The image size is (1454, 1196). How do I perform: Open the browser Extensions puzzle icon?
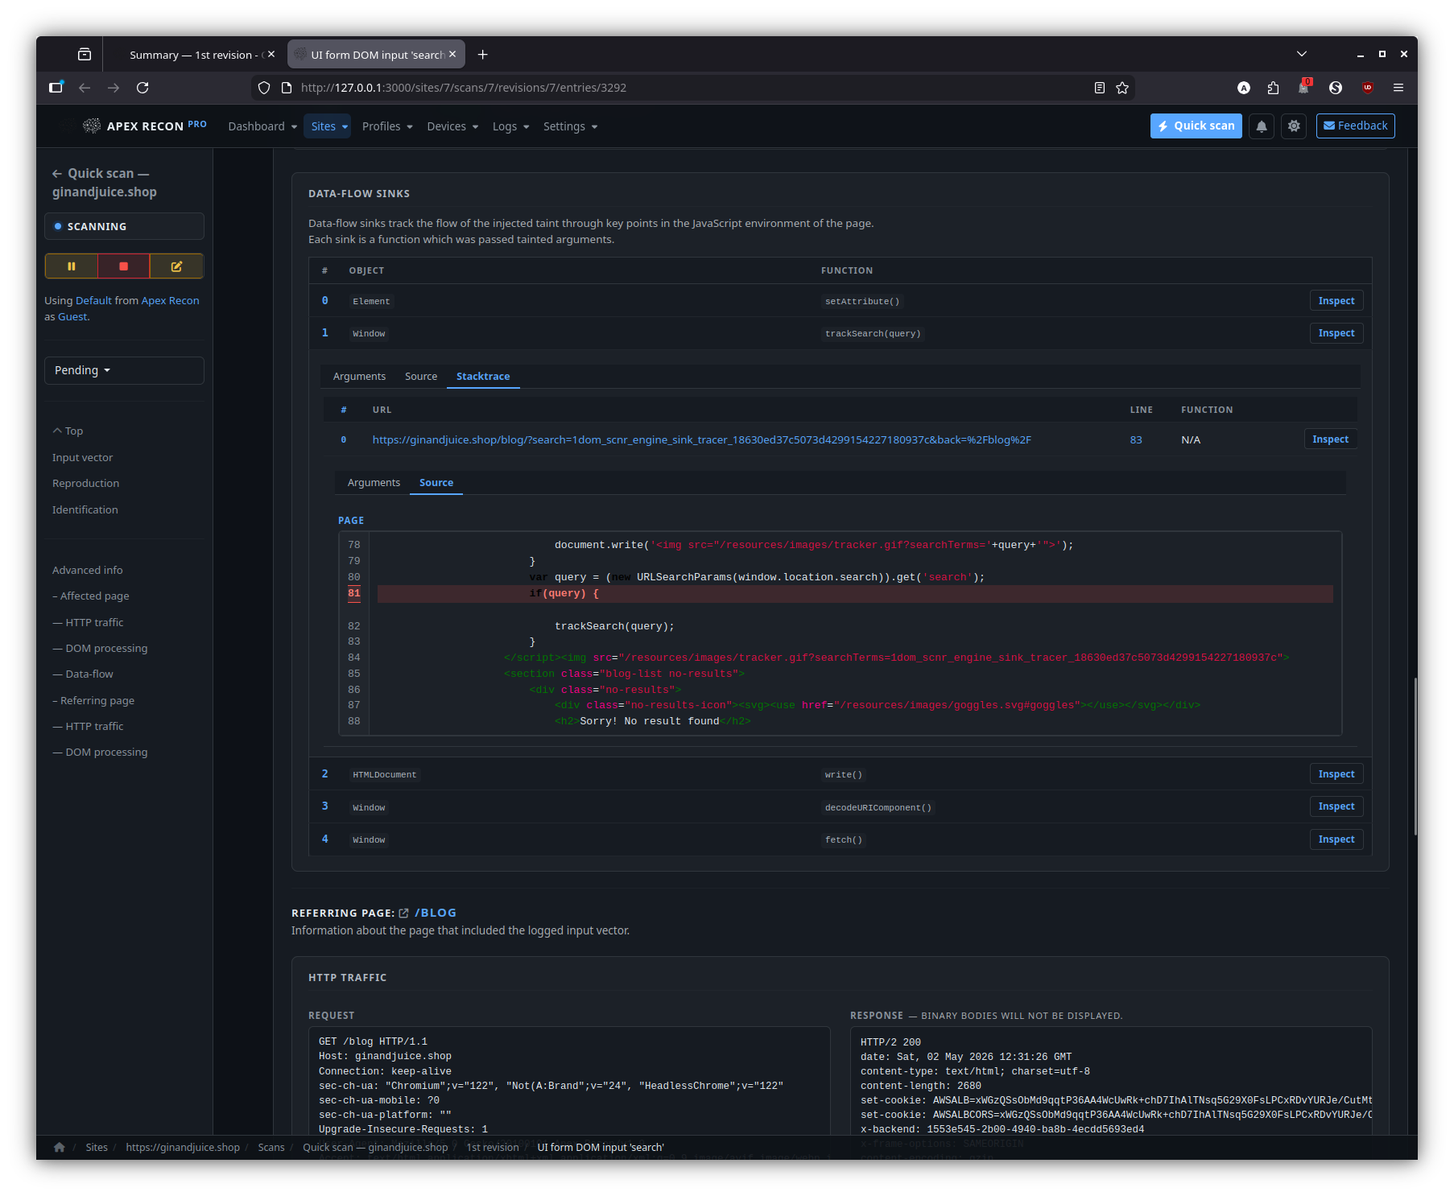point(1273,88)
